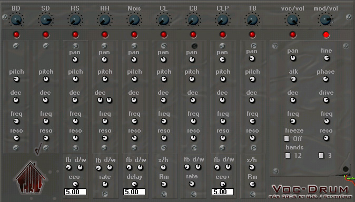This screenshot has height=202, width=355.
Task: Toggle the red LED under HH
Action: [x=105, y=35]
